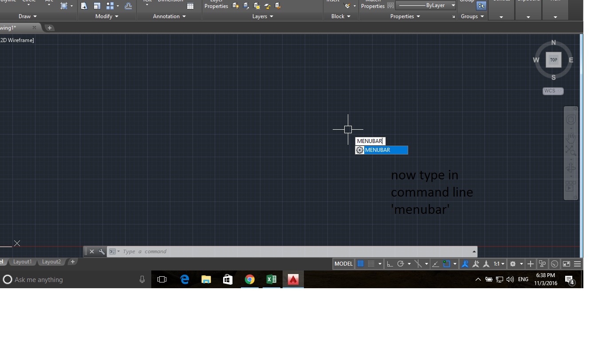This screenshot has width=606, height=340.
Task: Click the Hatch tool icon in Draw panel
Action: tap(64, 6)
